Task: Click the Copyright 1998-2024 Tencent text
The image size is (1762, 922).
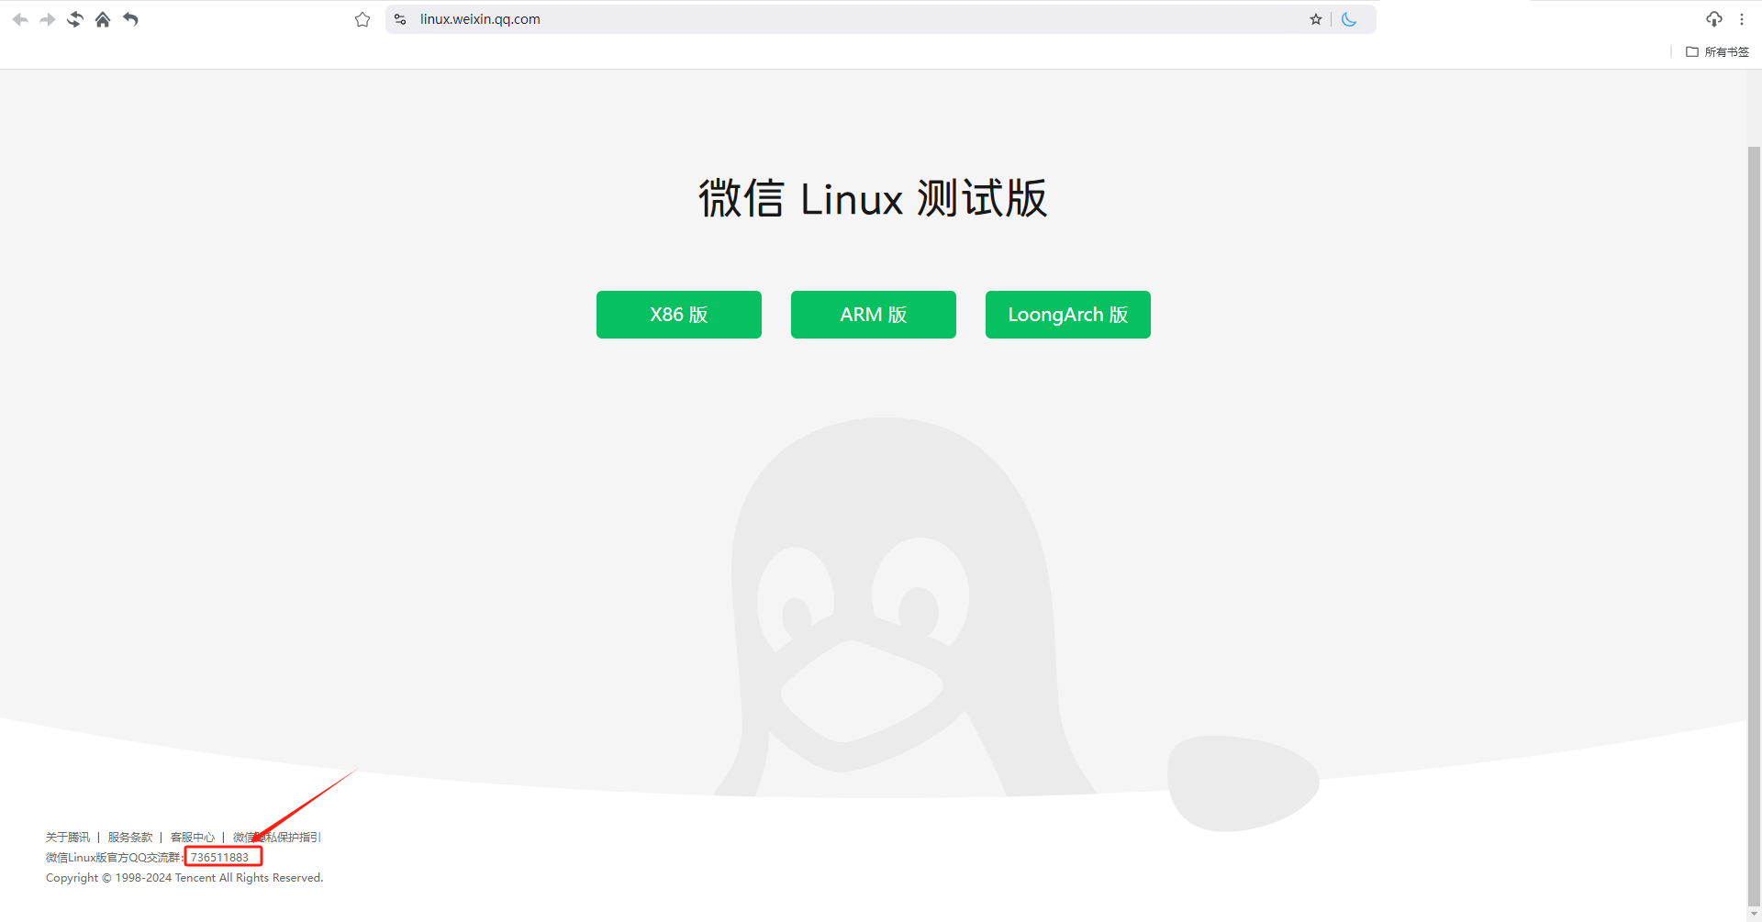Action: click(x=184, y=878)
